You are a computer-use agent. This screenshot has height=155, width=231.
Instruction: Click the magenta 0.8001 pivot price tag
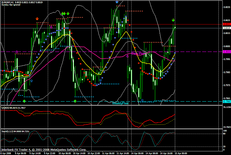227,52
